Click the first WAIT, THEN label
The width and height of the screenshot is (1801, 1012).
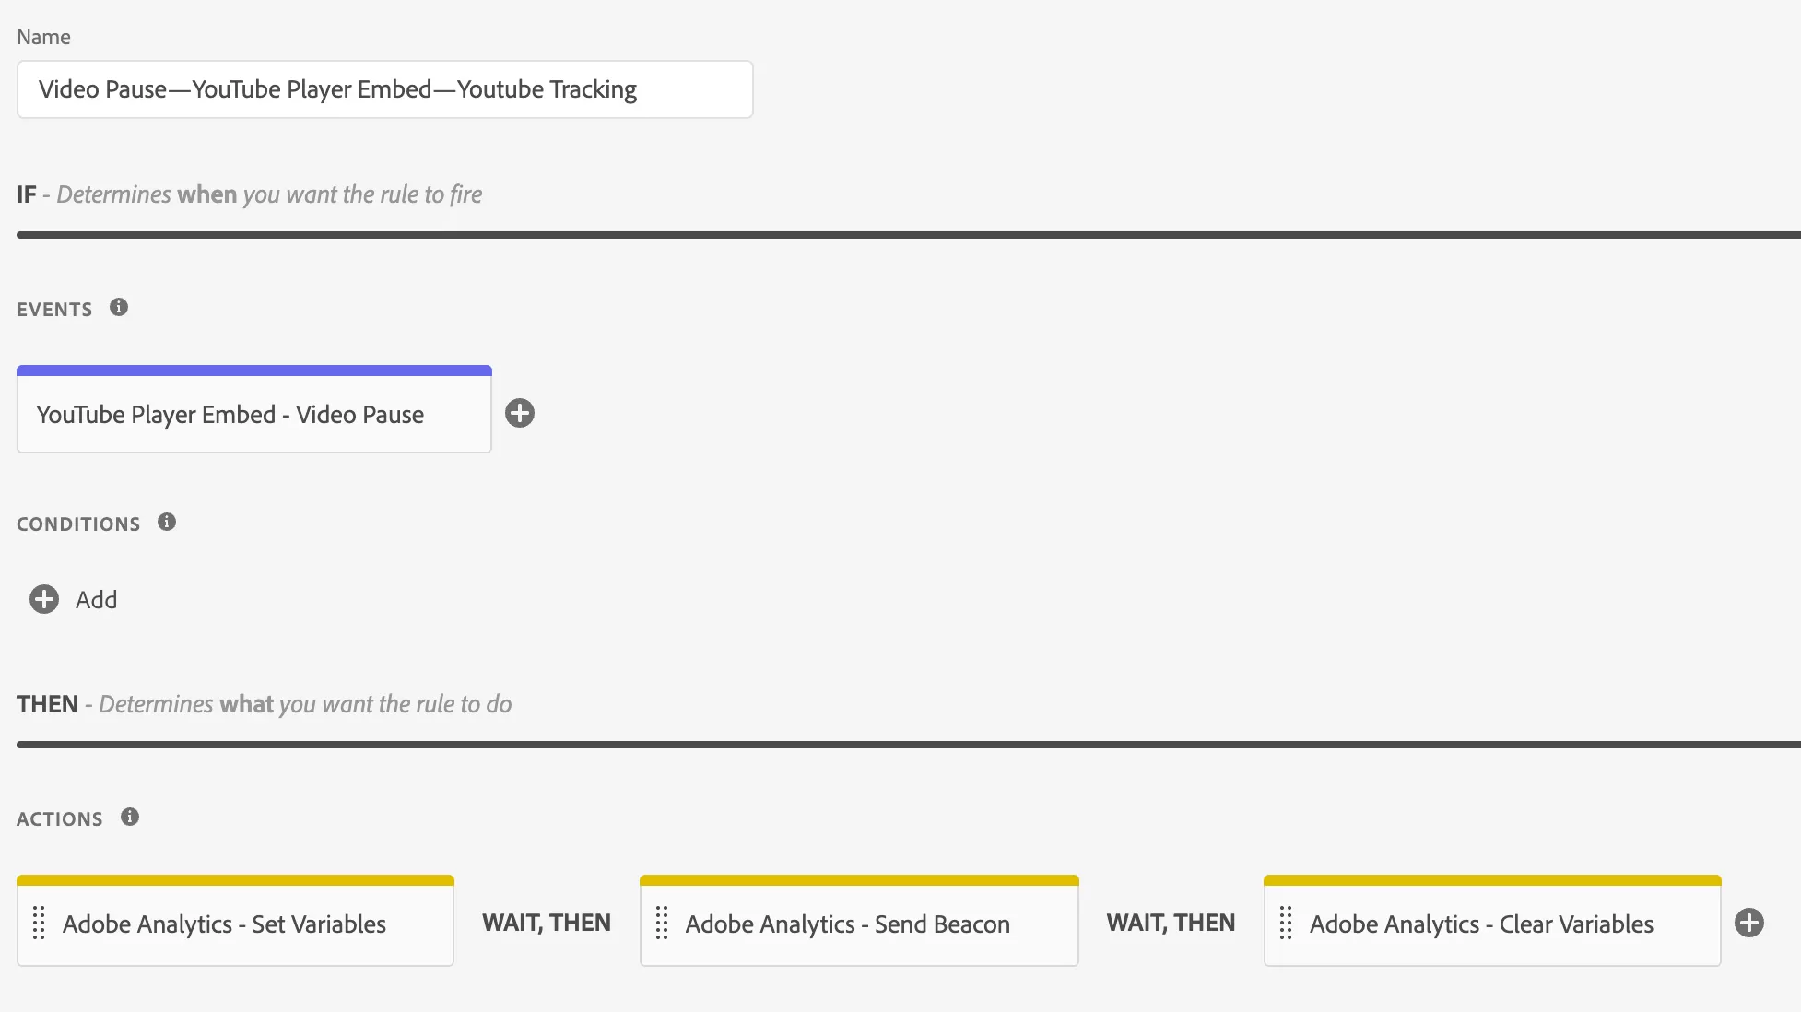tap(547, 923)
